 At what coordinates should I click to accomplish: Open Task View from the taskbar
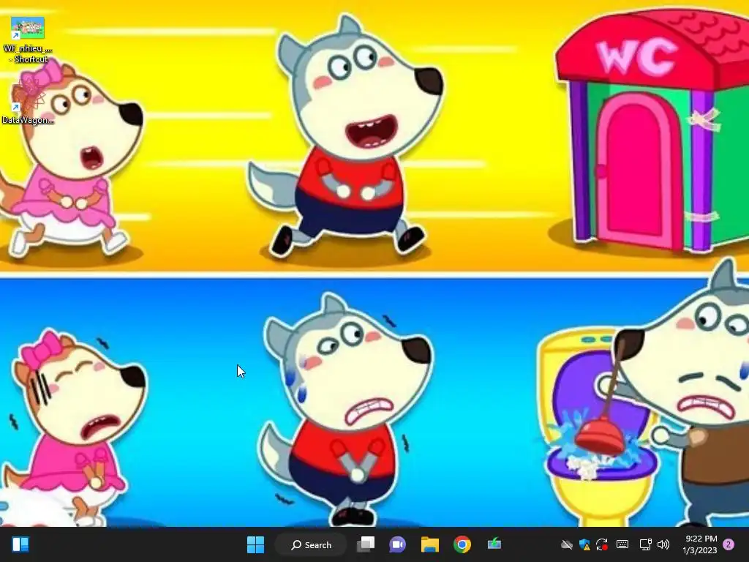tap(366, 544)
